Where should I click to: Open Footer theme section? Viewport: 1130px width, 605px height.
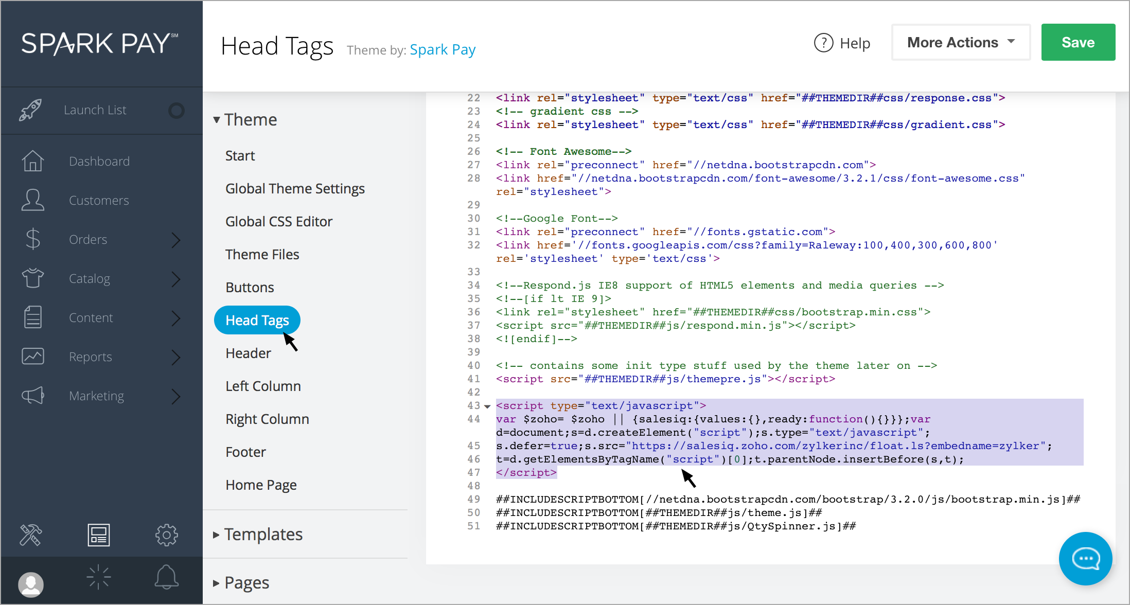(x=245, y=452)
